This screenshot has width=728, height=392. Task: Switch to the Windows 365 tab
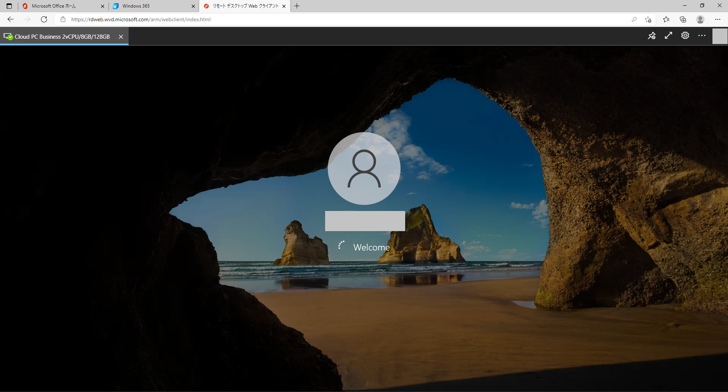point(154,6)
